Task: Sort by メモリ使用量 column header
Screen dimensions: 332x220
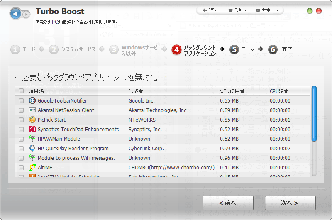Action: pyautogui.click(x=243, y=91)
